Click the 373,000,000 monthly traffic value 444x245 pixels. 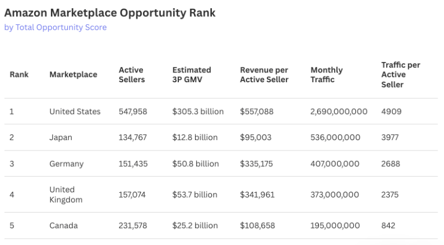335,195
